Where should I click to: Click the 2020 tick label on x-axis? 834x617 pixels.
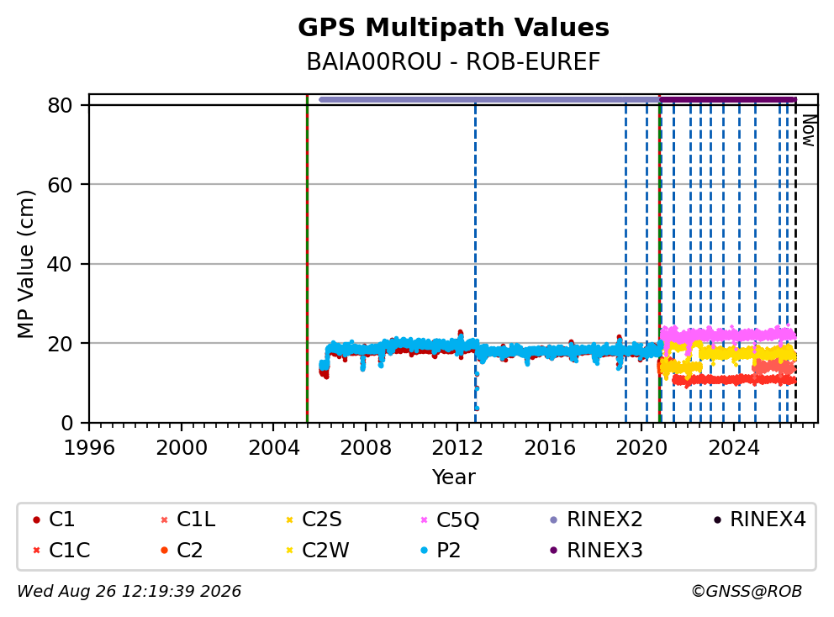641,448
